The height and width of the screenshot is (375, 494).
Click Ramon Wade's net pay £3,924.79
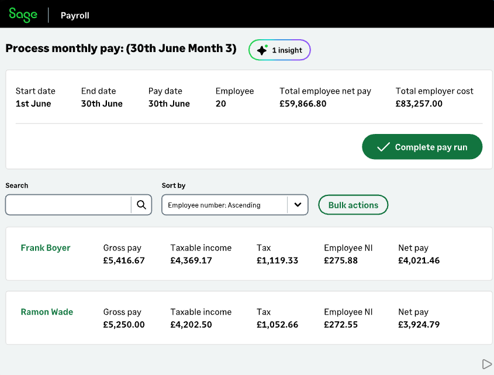click(x=419, y=324)
